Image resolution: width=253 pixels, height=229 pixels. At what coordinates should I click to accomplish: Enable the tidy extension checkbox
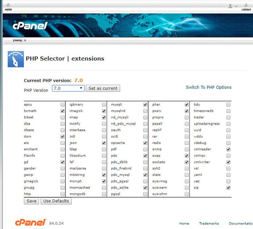[x=228, y=105]
